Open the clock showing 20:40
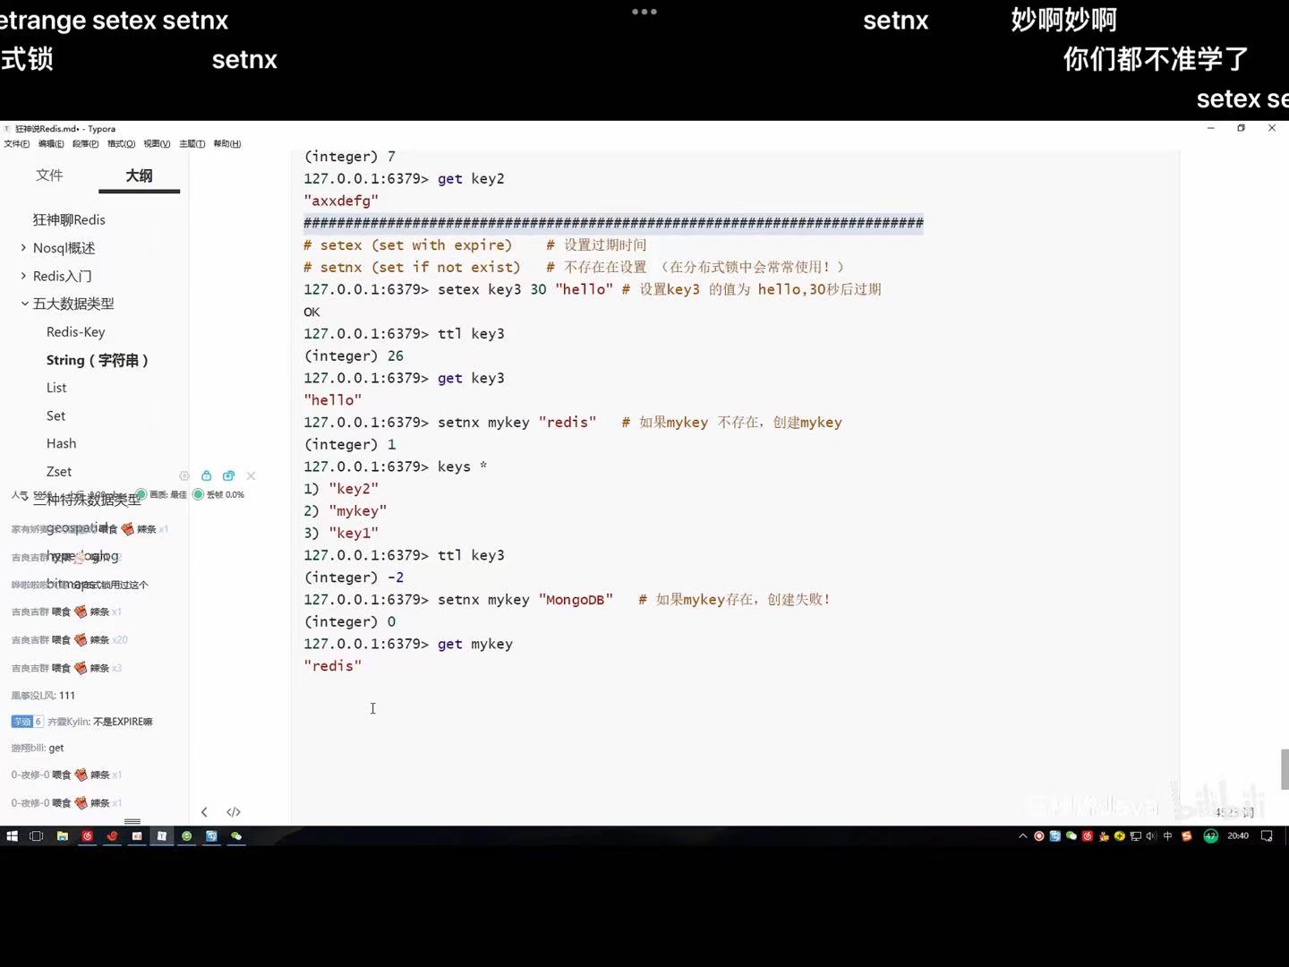 1238,836
